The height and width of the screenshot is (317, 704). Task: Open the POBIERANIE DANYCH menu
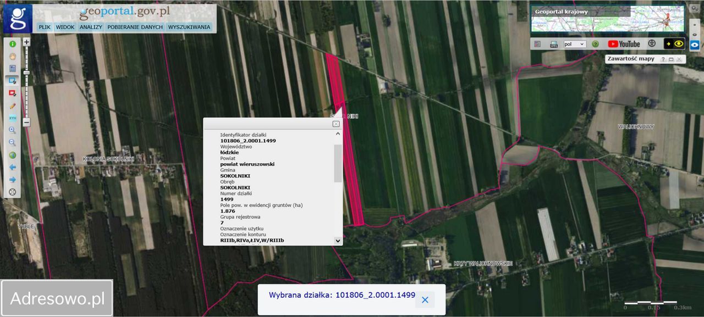[x=135, y=26]
